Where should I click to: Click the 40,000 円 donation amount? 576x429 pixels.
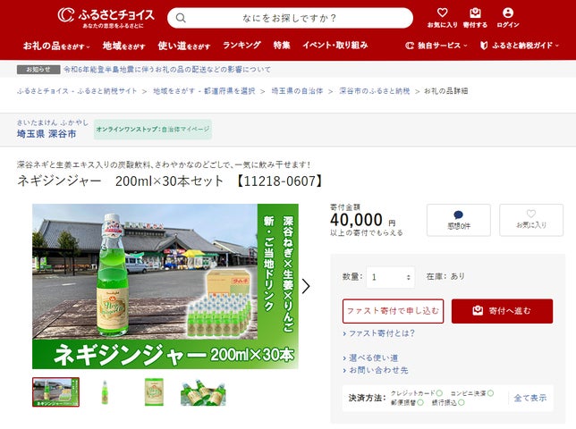pos(363,220)
